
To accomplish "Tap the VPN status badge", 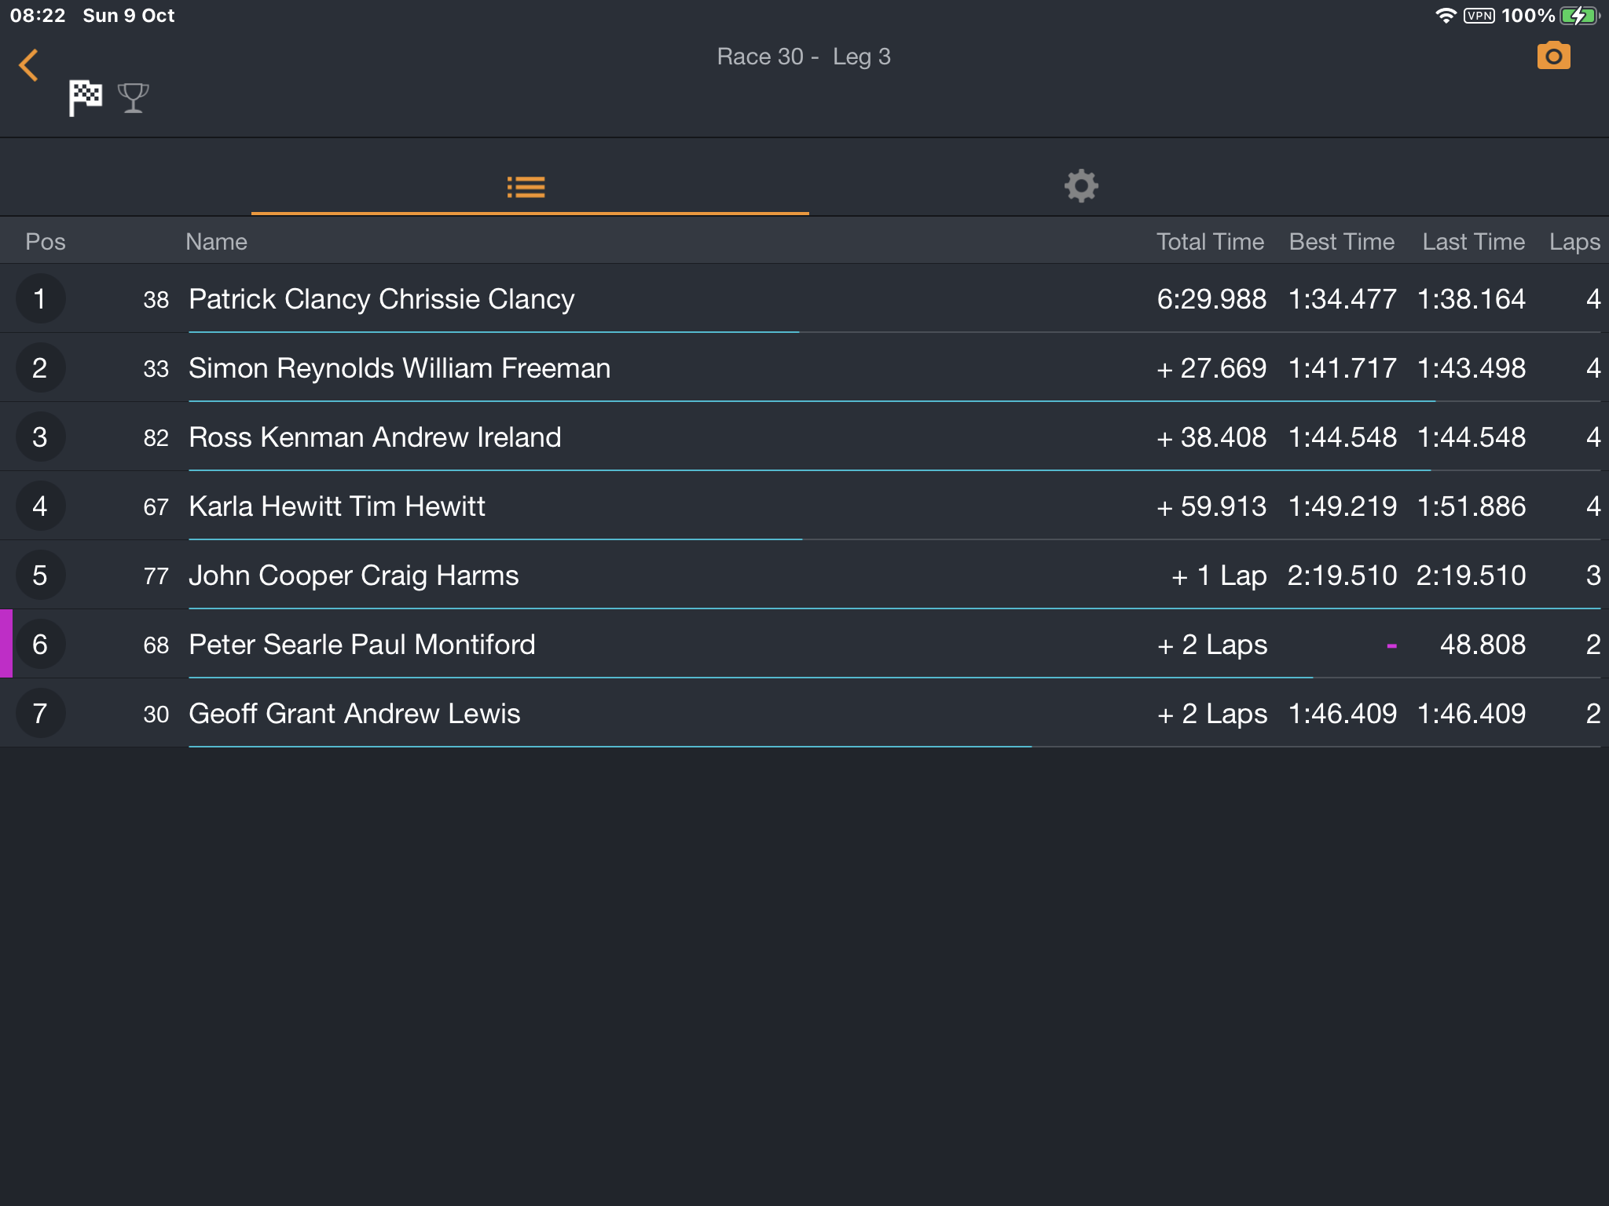I will point(1479,16).
